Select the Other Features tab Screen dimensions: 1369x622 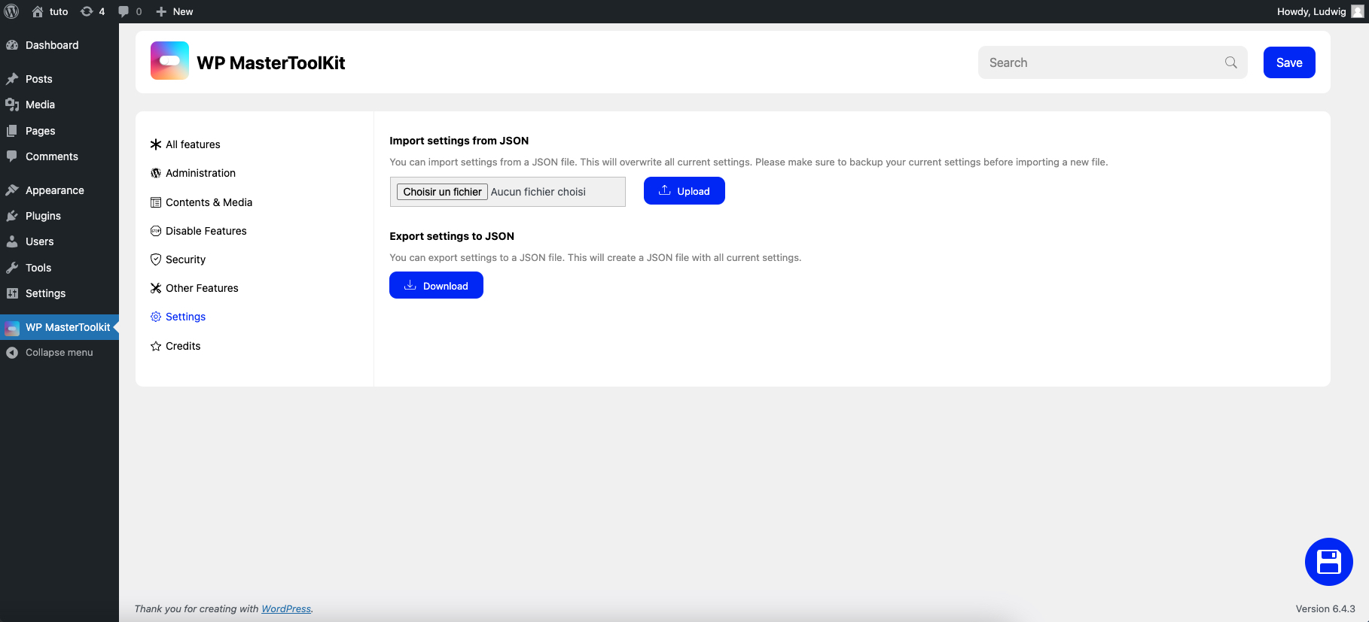click(x=194, y=288)
